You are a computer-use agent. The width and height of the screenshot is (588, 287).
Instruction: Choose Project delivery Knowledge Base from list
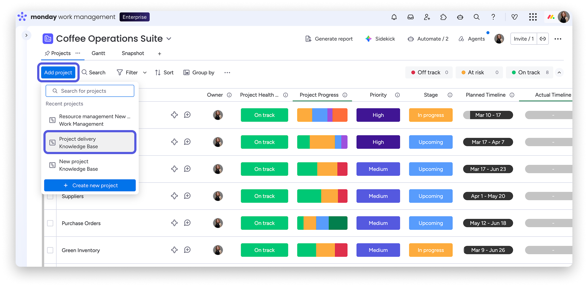click(x=90, y=143)
